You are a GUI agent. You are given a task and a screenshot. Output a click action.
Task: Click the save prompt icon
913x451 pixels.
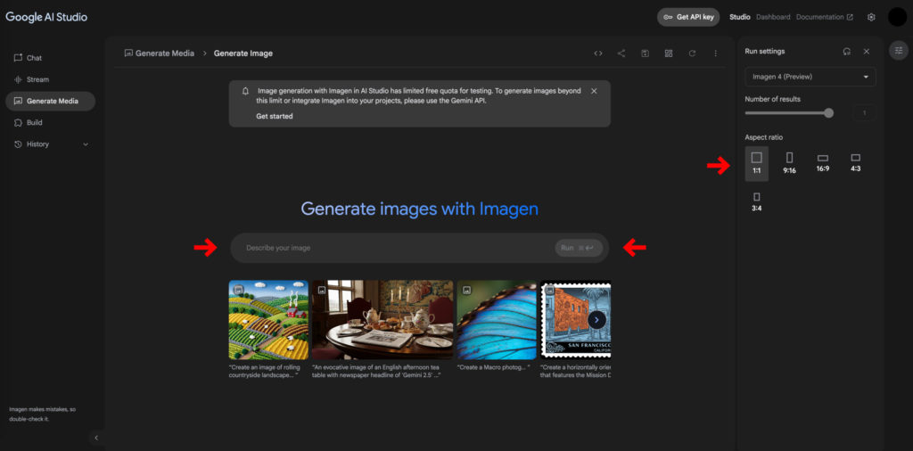click(x=646, y=53)
